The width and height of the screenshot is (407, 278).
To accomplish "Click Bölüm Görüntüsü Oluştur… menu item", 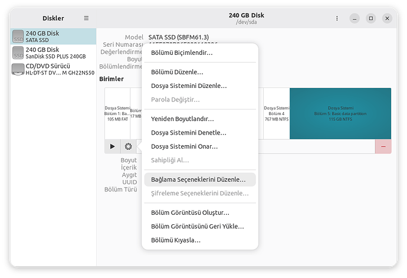I will tap(190, 212).
